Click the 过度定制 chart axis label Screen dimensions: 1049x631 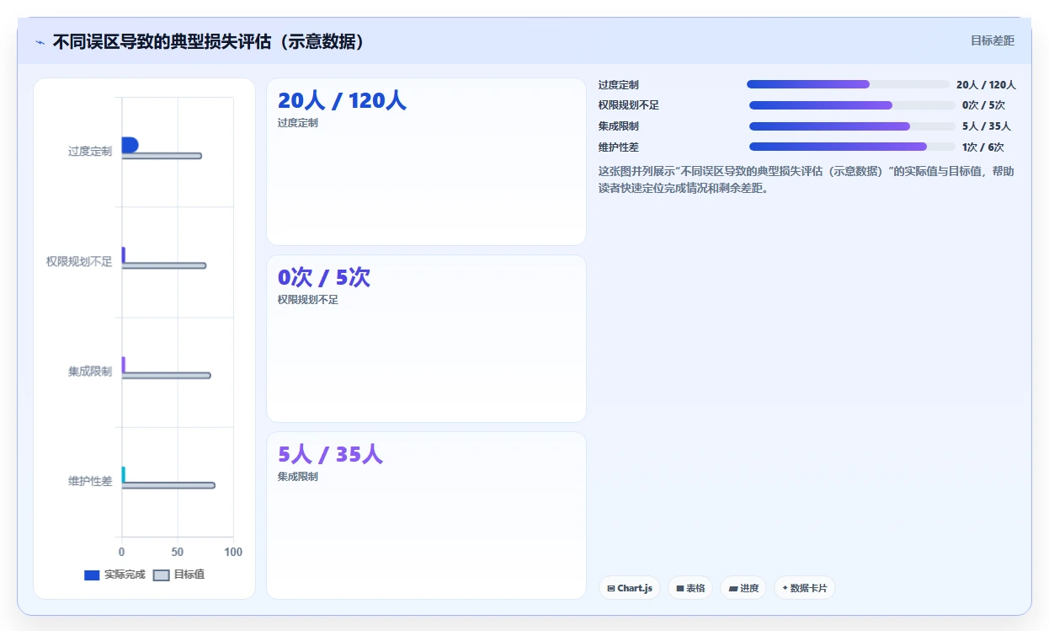[x=90, y=152]
